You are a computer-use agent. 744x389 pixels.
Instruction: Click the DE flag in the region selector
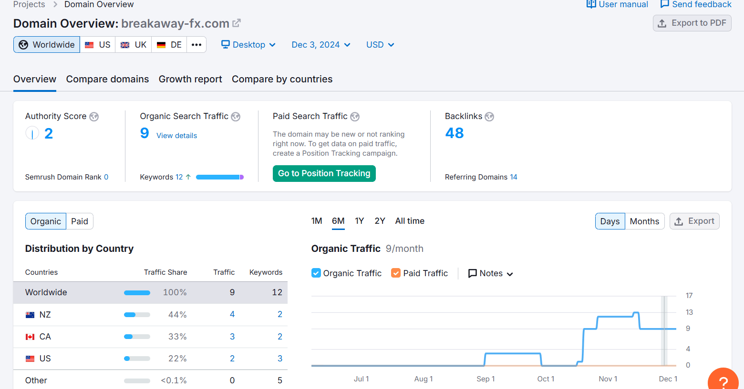coord(161,45)
